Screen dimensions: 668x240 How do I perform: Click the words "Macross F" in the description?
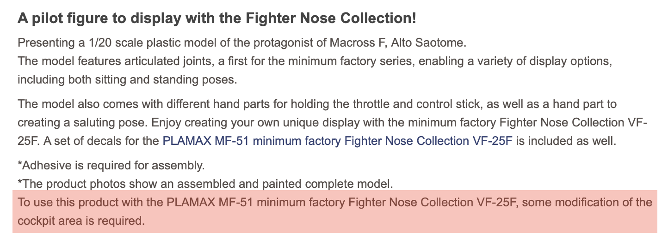(357, 43)
